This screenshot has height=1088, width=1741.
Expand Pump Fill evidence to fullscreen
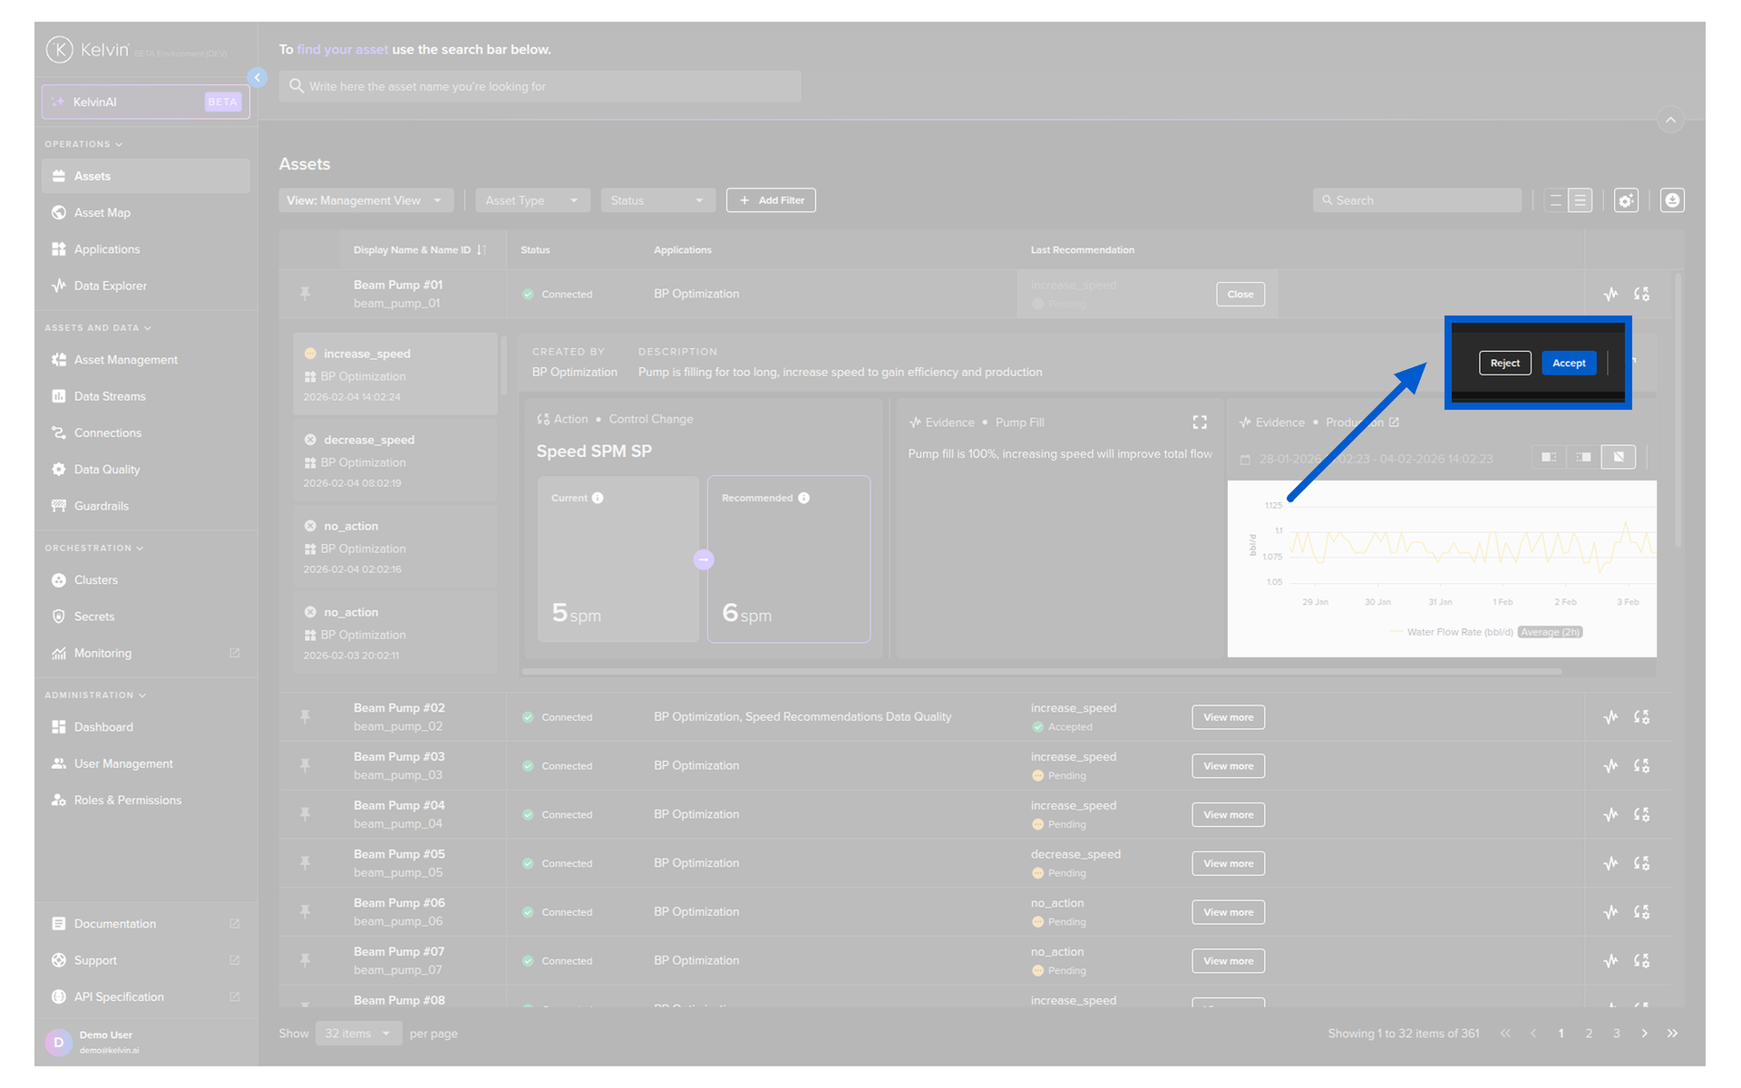[x=1200, y=423]
